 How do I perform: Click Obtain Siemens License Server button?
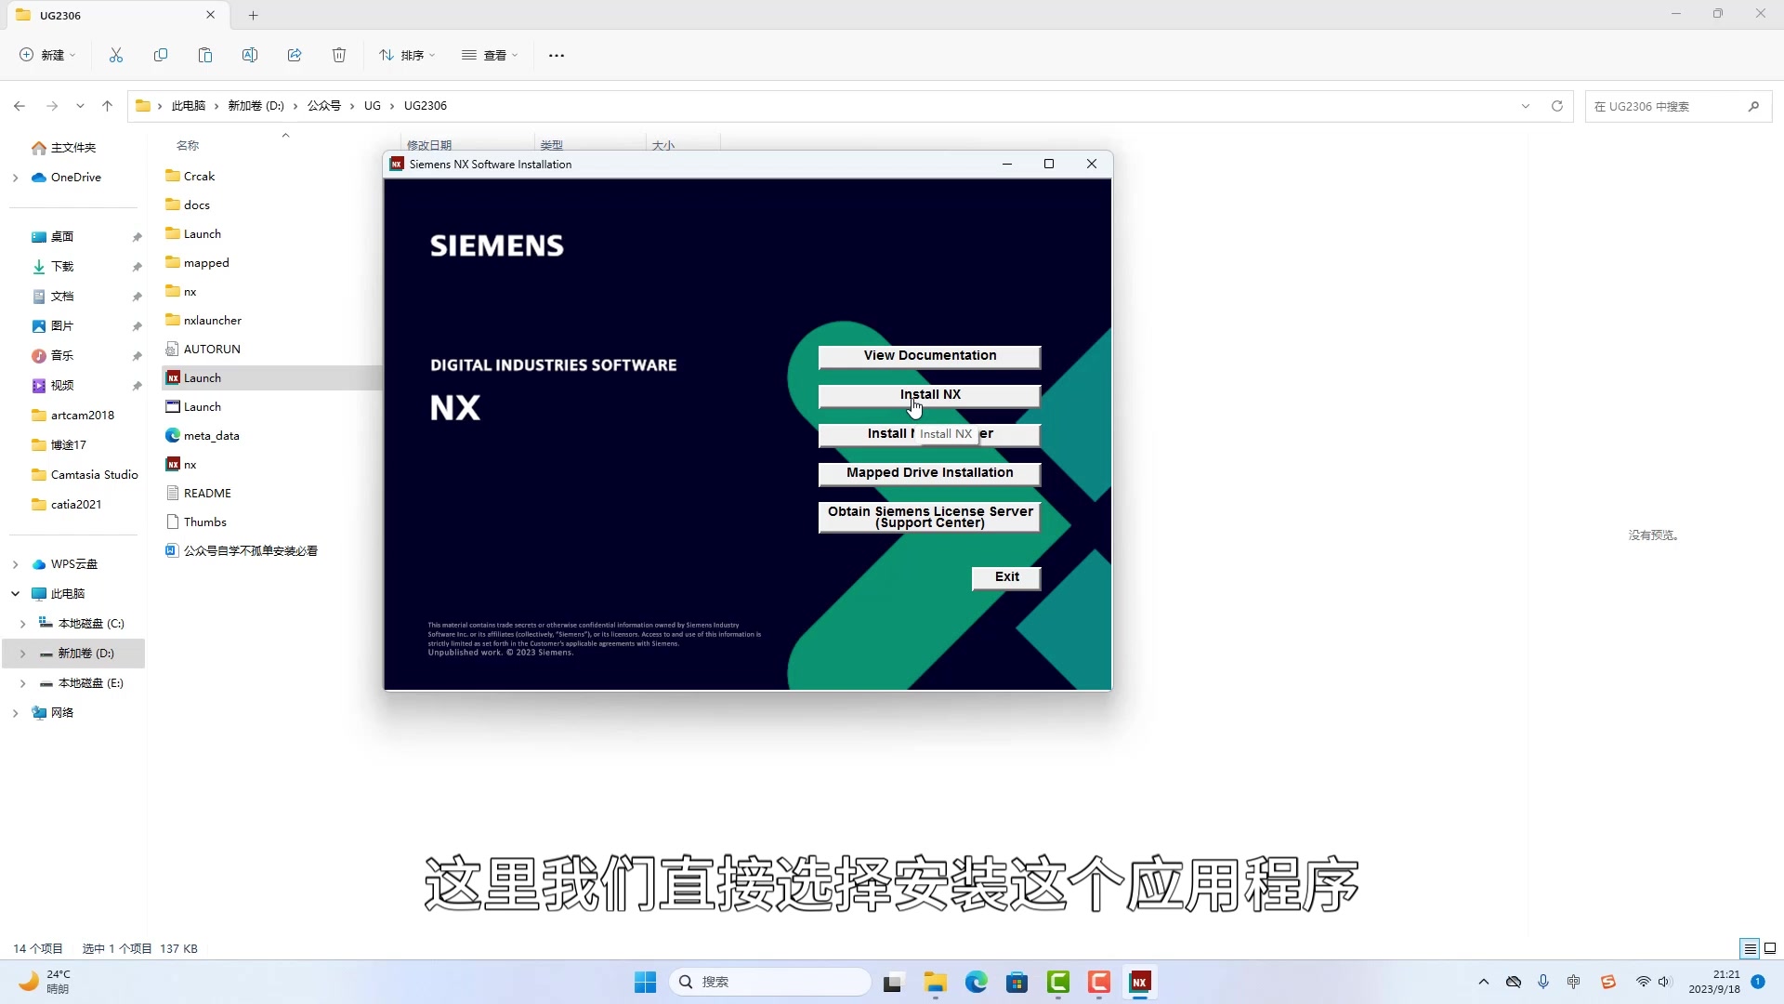click(929, 517)
